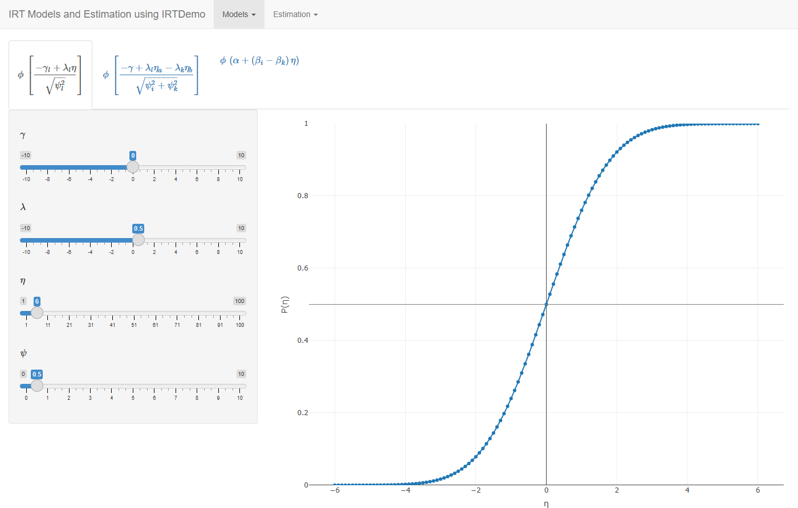Click the IRT Models and Estimation brand title

(107, 14)
